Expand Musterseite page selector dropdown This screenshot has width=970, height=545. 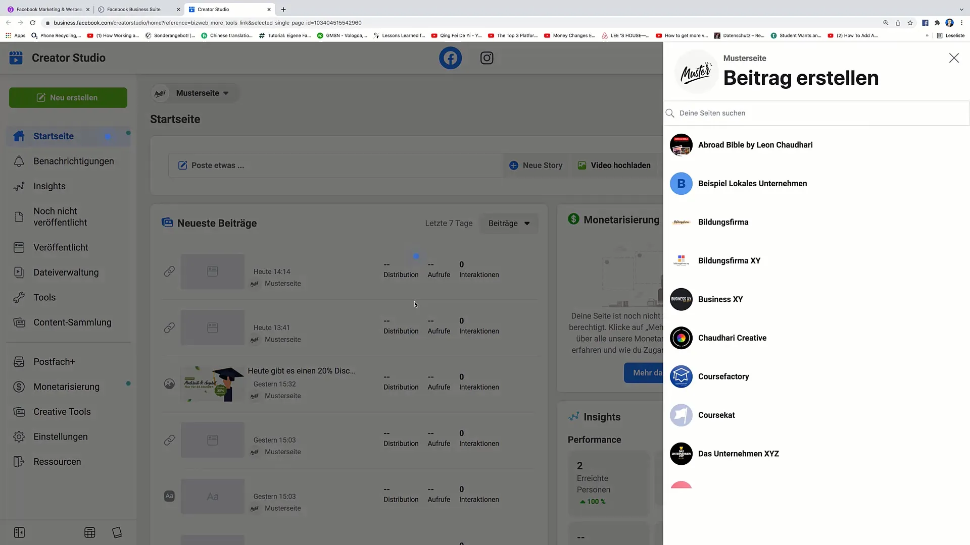pos(225,92)
